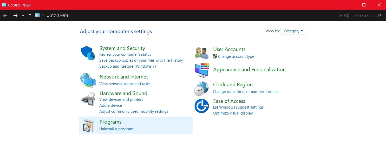Expand the recent pages chevron beside forward arrow
Image resolution: width=386 pixels, height=157 pixels.
pyautogui.click(x=23, y=15)
